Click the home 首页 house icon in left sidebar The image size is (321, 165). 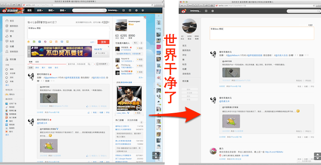[7, 21]
